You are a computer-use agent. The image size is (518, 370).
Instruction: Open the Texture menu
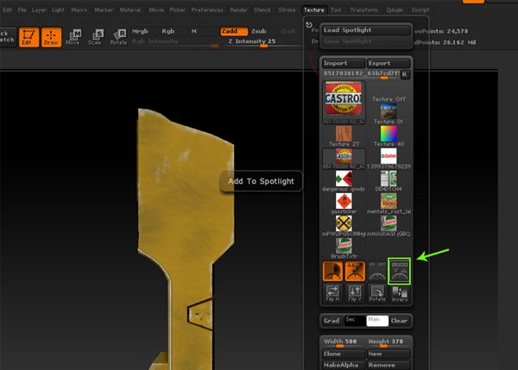pyautogui.click(x=314, y=9)
